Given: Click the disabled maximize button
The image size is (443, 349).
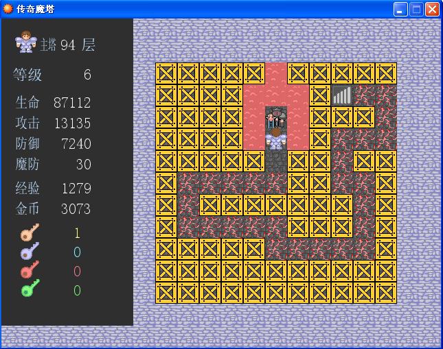Looking at the screenshot, I should [x=416, y=10].
